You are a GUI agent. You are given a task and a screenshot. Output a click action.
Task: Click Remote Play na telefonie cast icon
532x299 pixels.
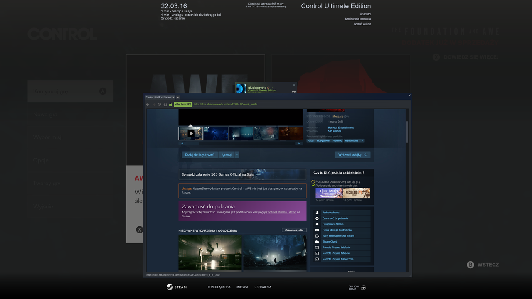coord(317,248)
